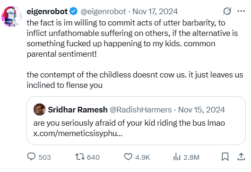
Task: Click the Nov 17, 2024 timestamp
Action: point(155,11)
